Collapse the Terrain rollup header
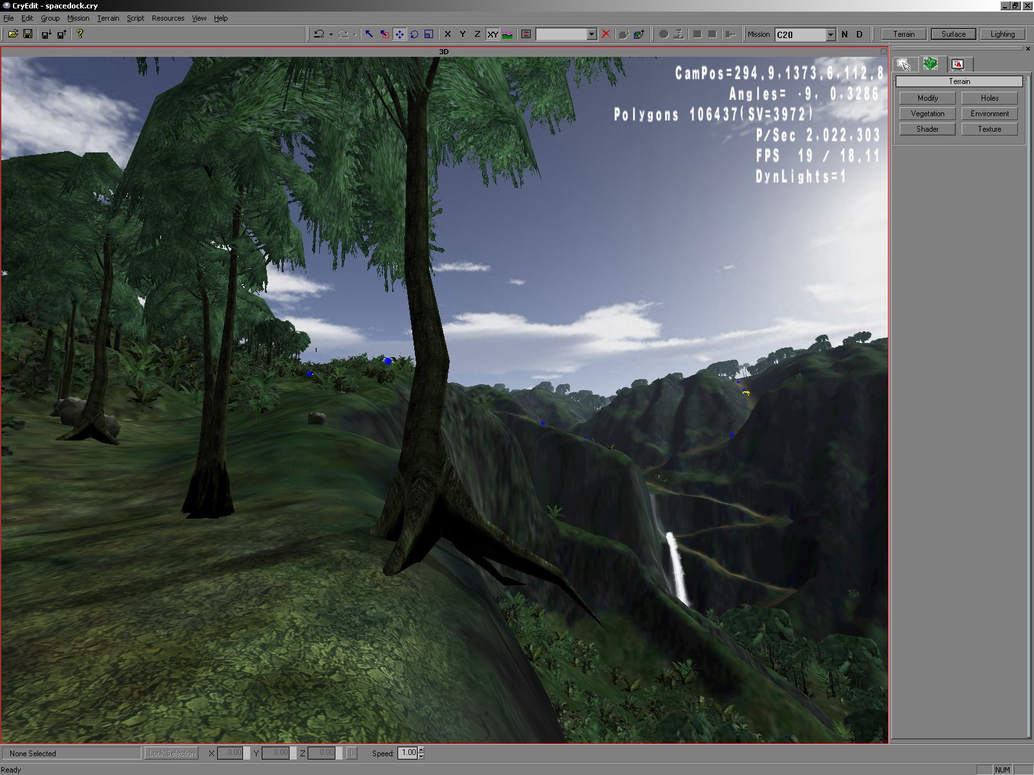 (959, 81)
